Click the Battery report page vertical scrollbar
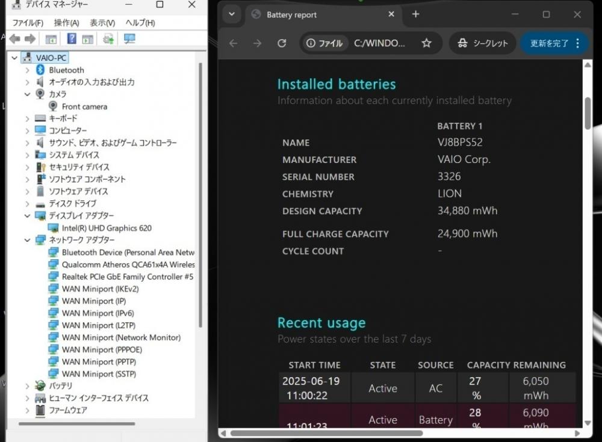602x442 pixels. tap(588, 113)
